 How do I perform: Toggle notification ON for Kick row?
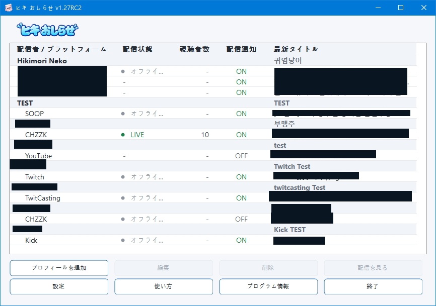coord(241,240)
